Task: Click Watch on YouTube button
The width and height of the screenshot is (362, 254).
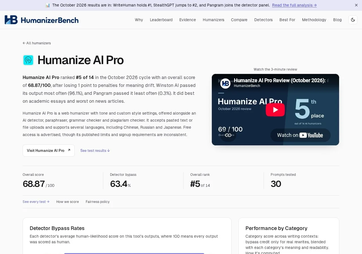Action: coord(300,135)
